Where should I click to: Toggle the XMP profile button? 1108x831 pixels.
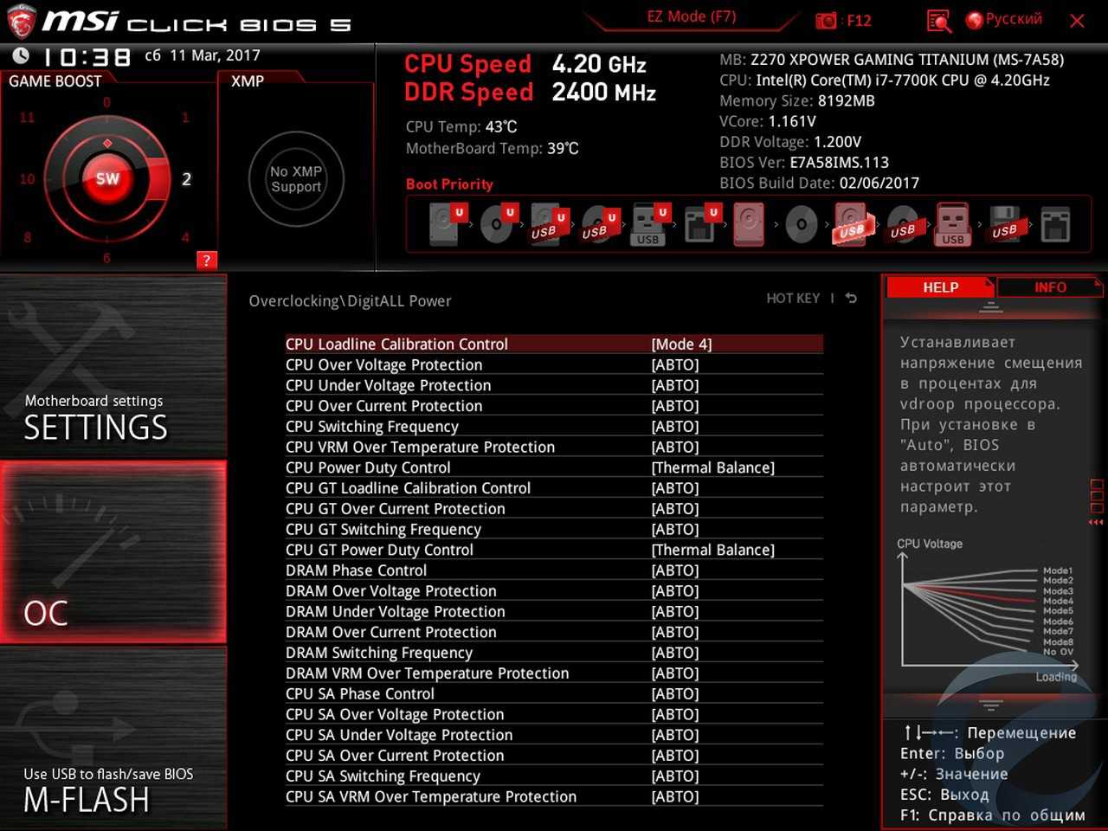click(296, 179)
